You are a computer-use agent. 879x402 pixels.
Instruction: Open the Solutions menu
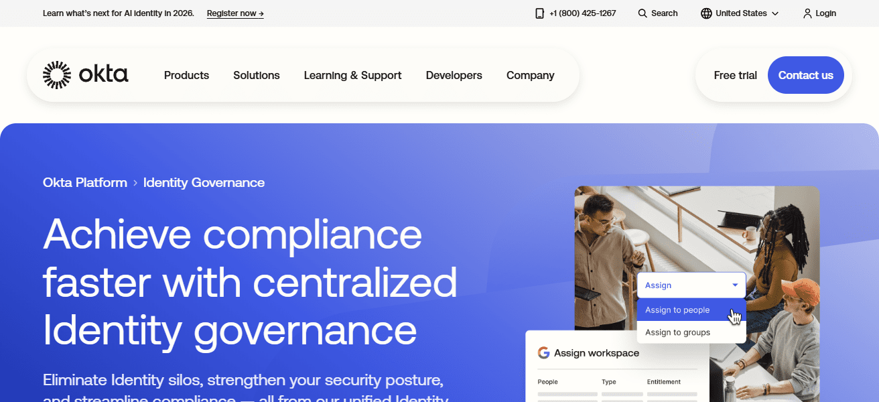pos(257,75)
